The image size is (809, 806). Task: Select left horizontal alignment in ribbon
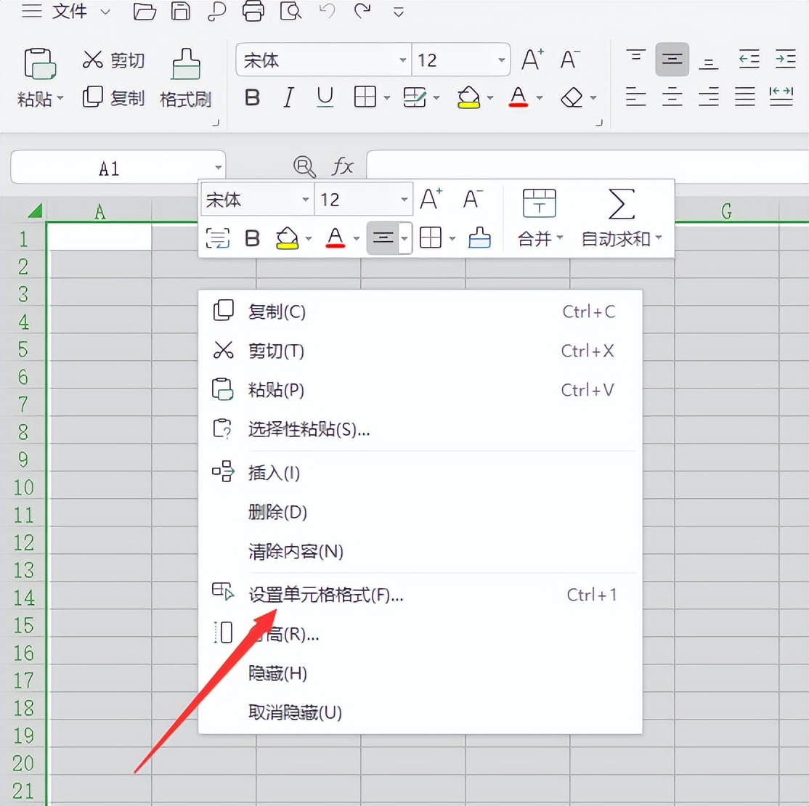[635, 97]
